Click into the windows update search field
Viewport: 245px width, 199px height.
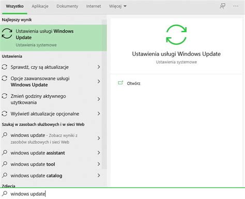[x=122, y=194]
